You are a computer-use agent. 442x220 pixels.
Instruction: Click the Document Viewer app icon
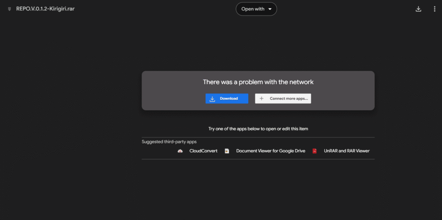227,151
